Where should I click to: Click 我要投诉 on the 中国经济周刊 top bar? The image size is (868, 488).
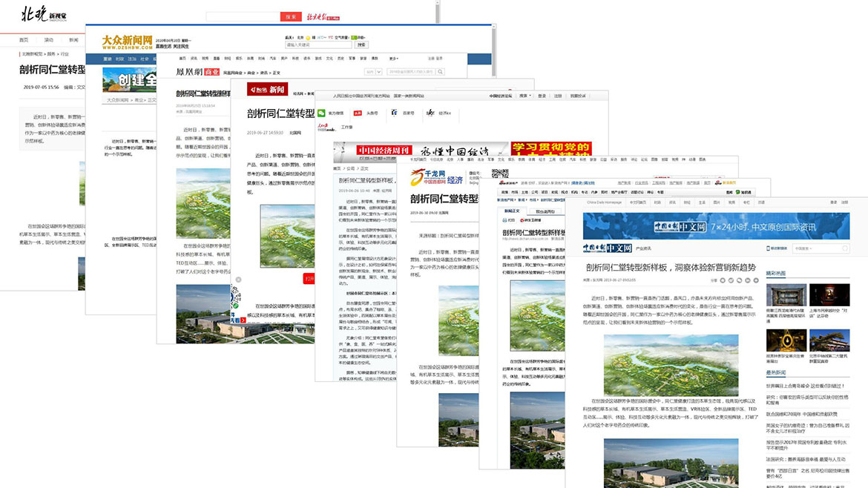coord(578,96)
